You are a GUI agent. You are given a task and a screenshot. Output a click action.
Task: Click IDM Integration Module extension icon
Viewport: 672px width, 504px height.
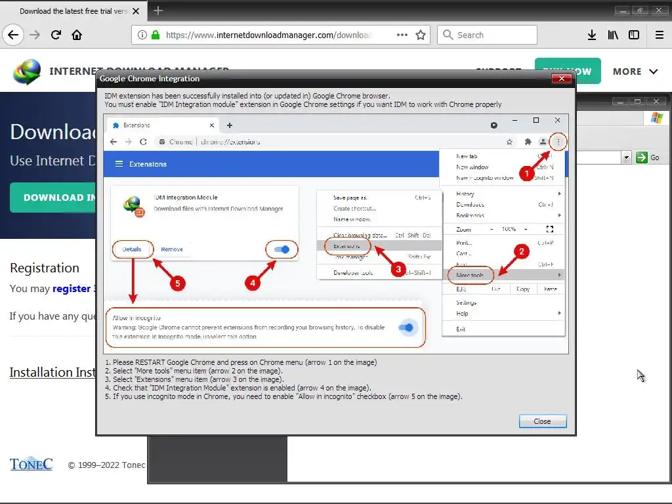click(x=134, y=206)
